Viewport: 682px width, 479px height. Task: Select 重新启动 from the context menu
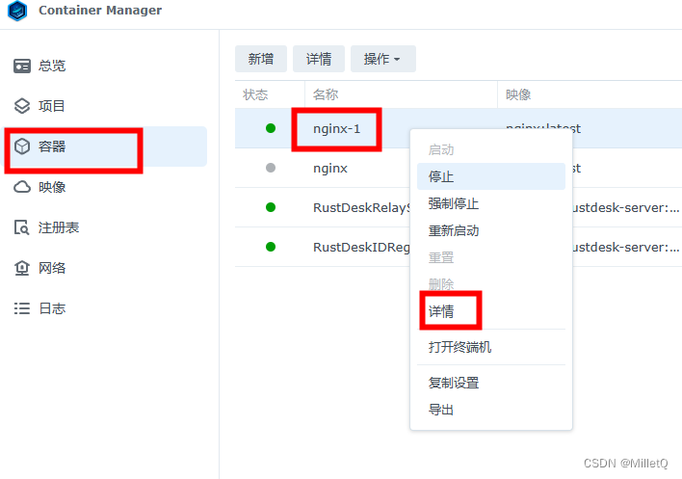[491, 230]
